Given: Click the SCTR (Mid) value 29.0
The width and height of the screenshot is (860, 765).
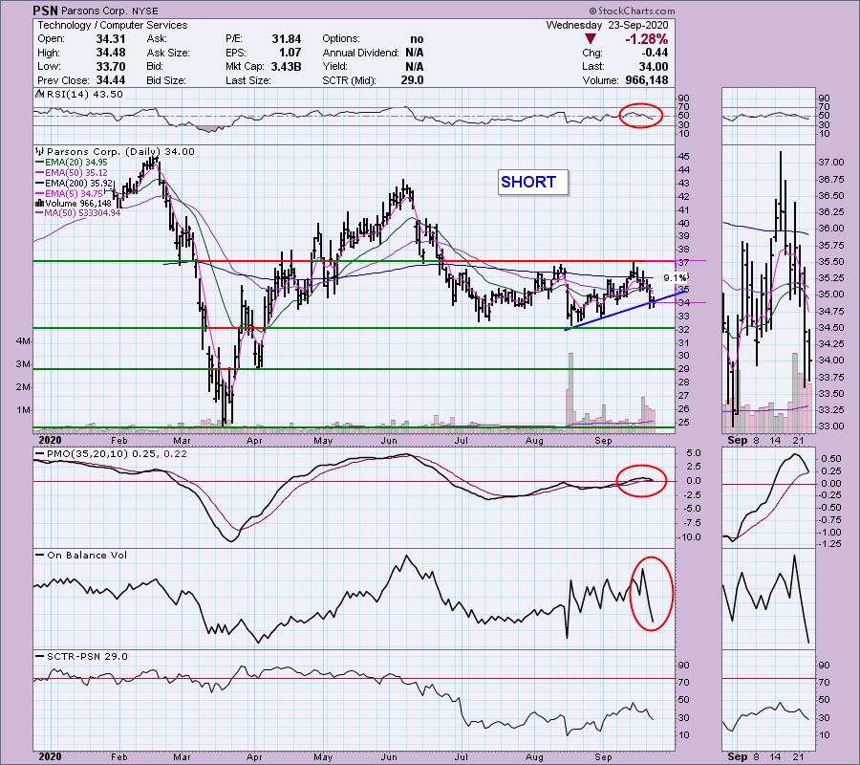Looking at the screenshot, I should [x=412, y=80].
